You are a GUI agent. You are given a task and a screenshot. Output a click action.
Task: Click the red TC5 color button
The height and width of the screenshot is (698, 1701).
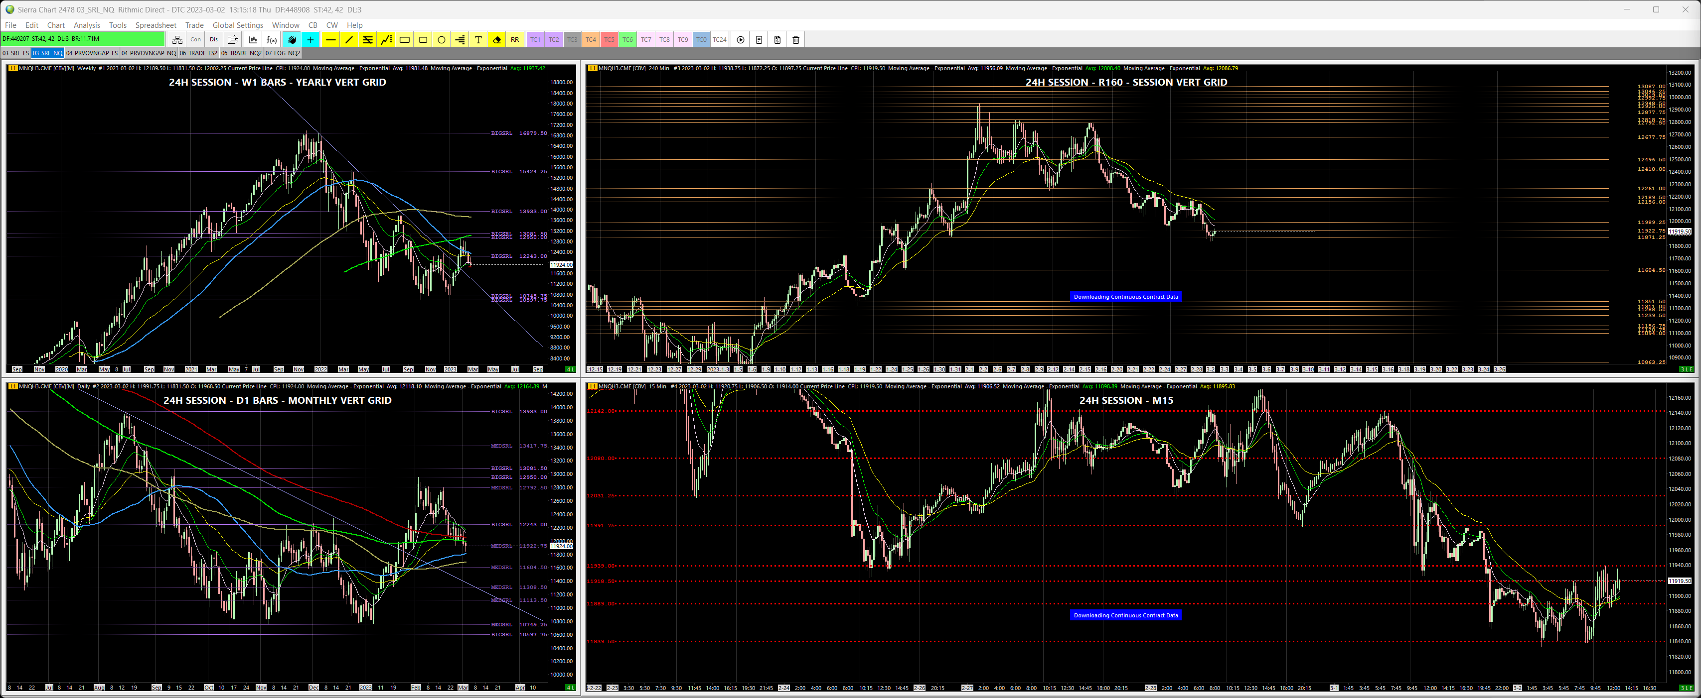[609, 40]
